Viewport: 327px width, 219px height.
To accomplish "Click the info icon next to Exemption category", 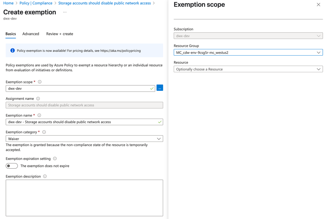I will click(x=44, y=132).
